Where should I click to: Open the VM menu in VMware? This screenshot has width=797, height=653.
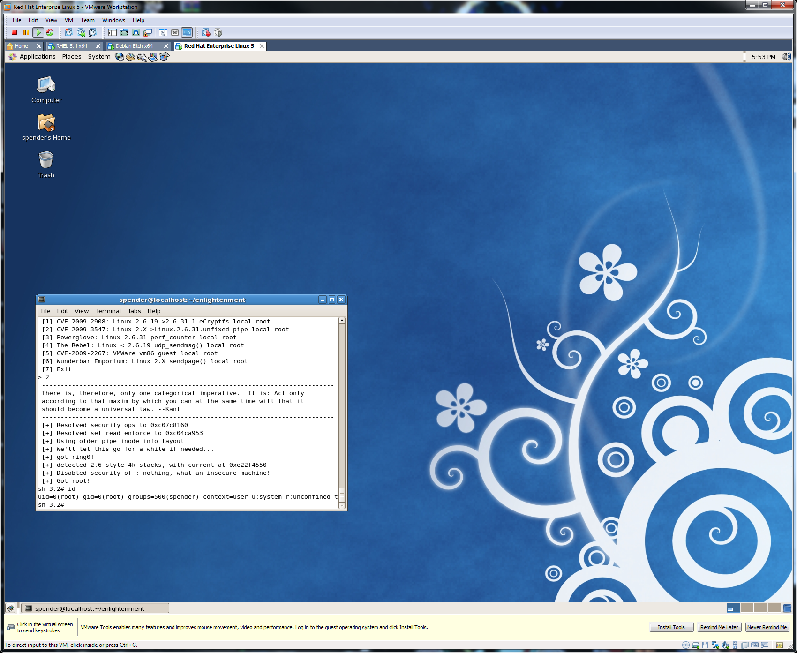[69, 20]
